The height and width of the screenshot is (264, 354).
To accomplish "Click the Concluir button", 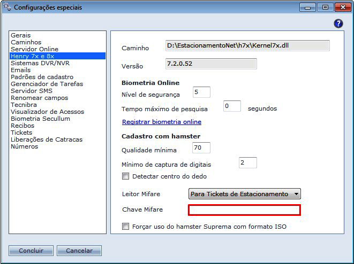I will [31, 251].
